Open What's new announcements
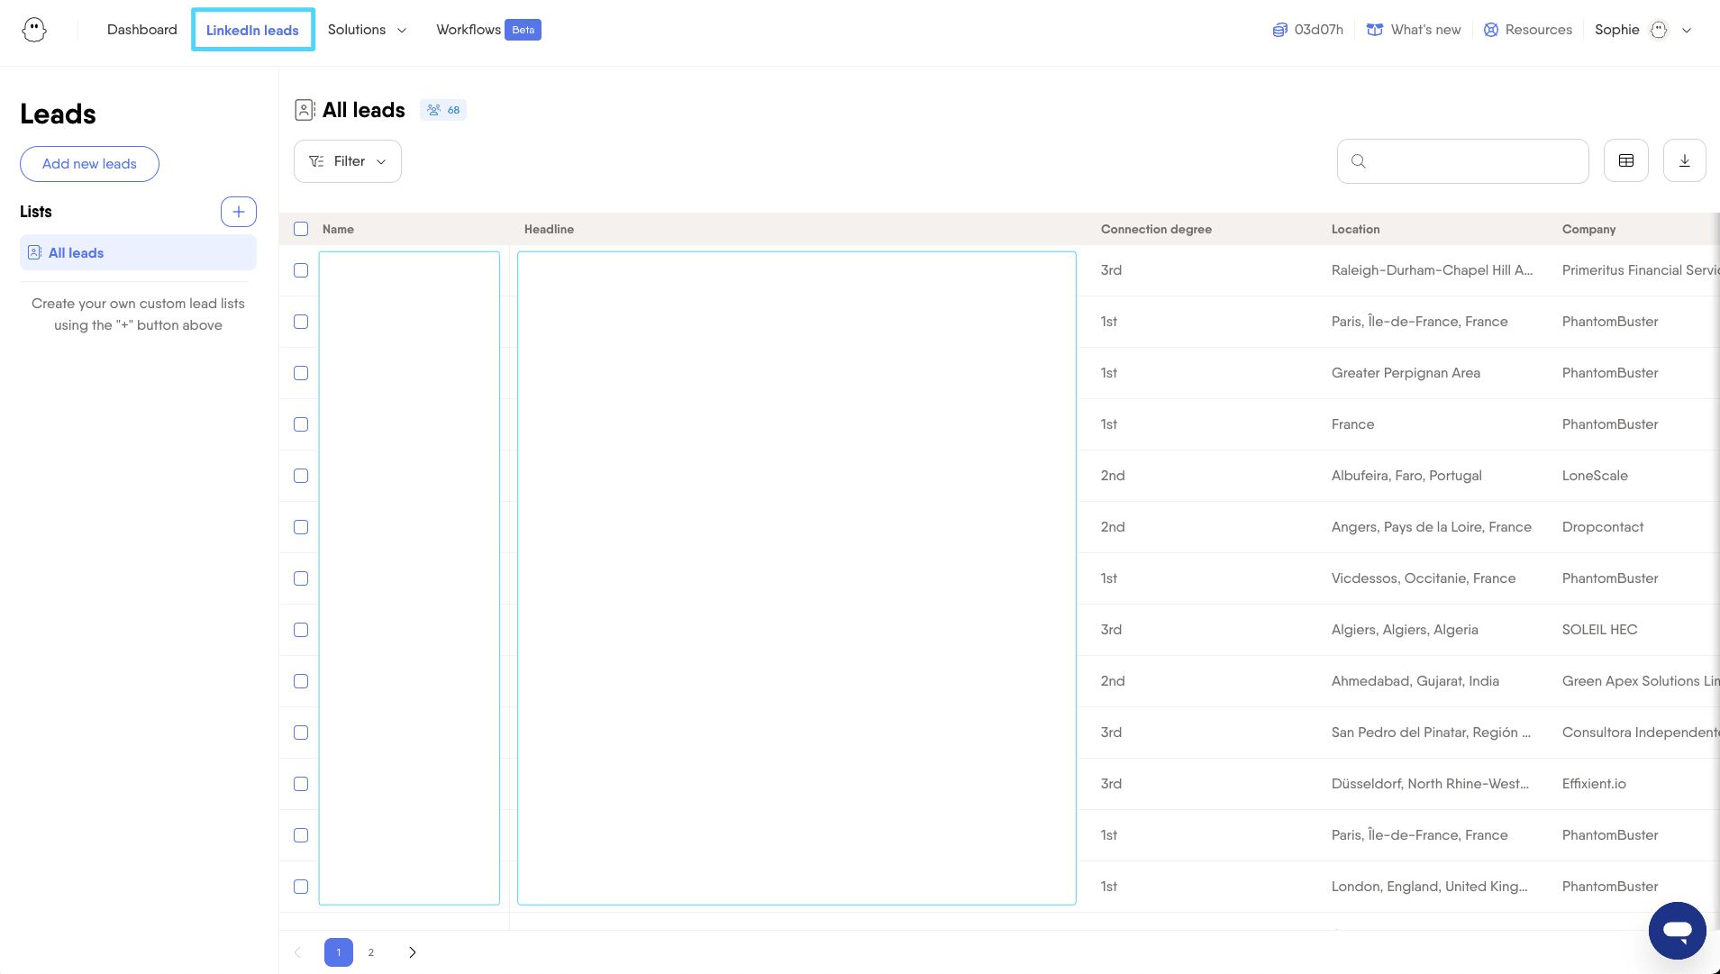This screenshot has width=1720, height=974. click(1414, 30)
